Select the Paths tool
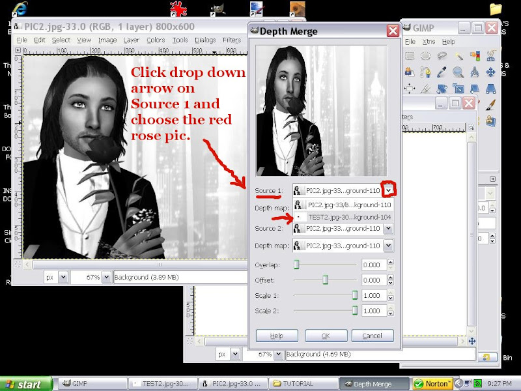This screenshot has width=521, height=391. pos(426,72)
